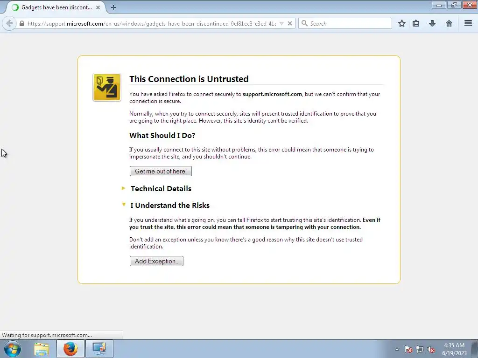478x358 pixels.
Task: Show hidden system tray icons arrow
Action: point(397,349)
